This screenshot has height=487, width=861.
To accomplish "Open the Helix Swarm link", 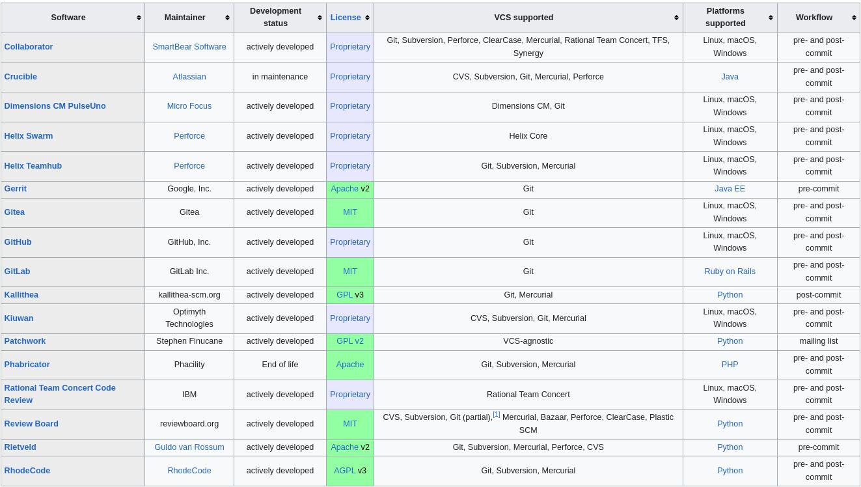I will [29, 136].
